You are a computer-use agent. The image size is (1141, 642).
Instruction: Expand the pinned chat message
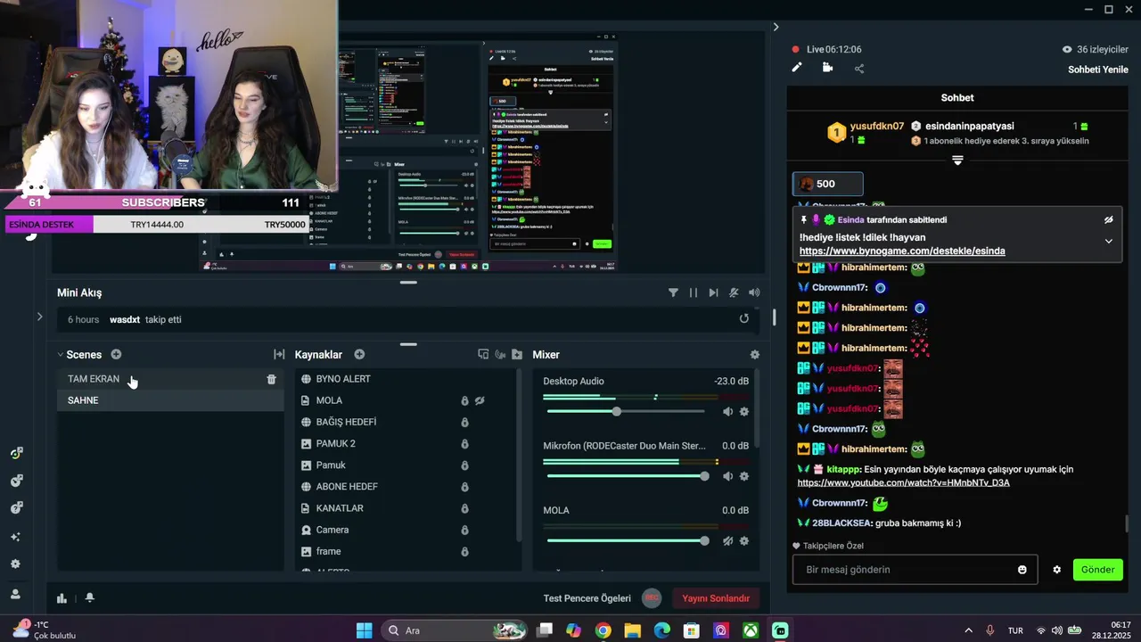pyautogui.click(x=1108, y=241)
